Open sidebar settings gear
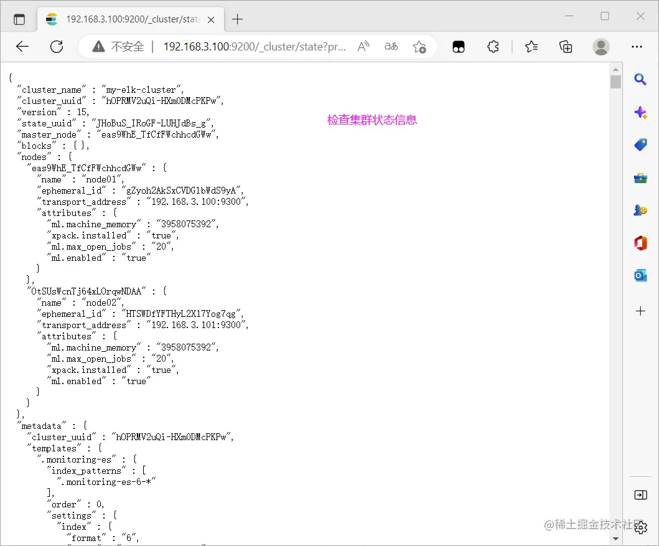Screen dimensions: 659x546 point(641,527)
